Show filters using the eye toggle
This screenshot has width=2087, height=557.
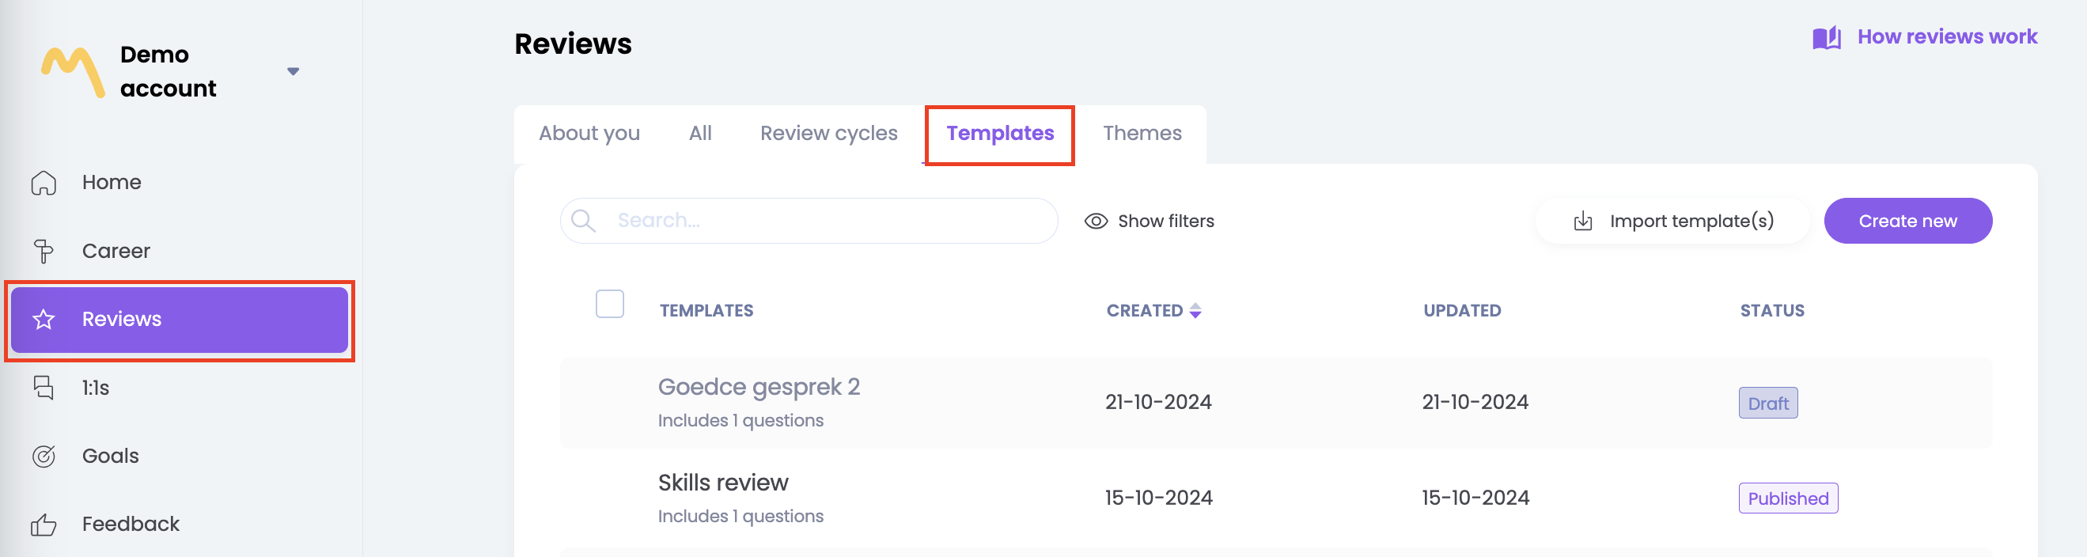(1097, 222)
